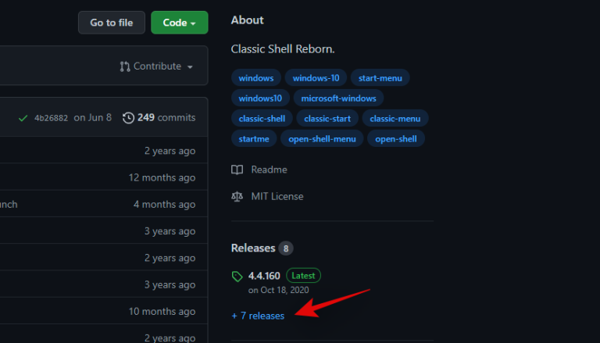Select the windows-10 topic tag
The image size is (600, 343).
315,78
